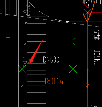Image resolution: width=102 pixels, height=107 pixels.
Task: Select the short red horizontal pipe segment
Action: click(80, 69)
